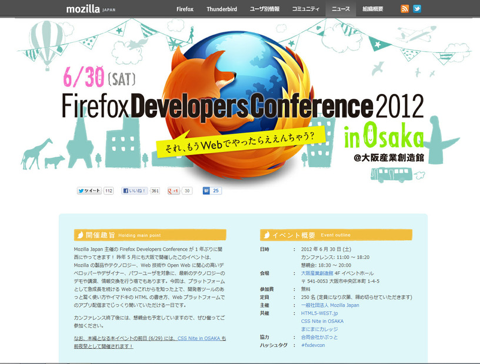Click the Google plus count 30

click(187, 191)
